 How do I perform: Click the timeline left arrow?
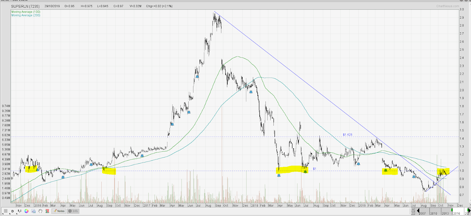point(418,211)
